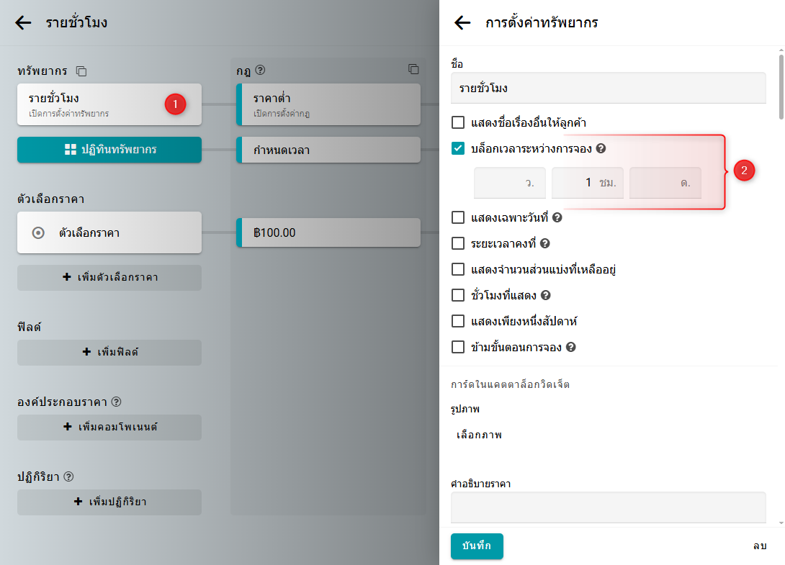Image resolution: width=785 pixels, height=565 pixels.
Task: Click help icon beside บล็อกเวลาระหว่างการจอง
Action: pyautogui.click(x=601, y=149)
